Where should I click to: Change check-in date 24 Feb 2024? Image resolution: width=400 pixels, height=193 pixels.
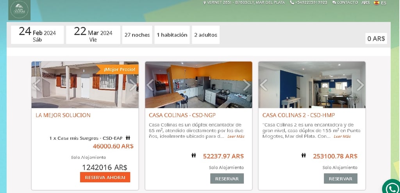[x=37, y=35]
